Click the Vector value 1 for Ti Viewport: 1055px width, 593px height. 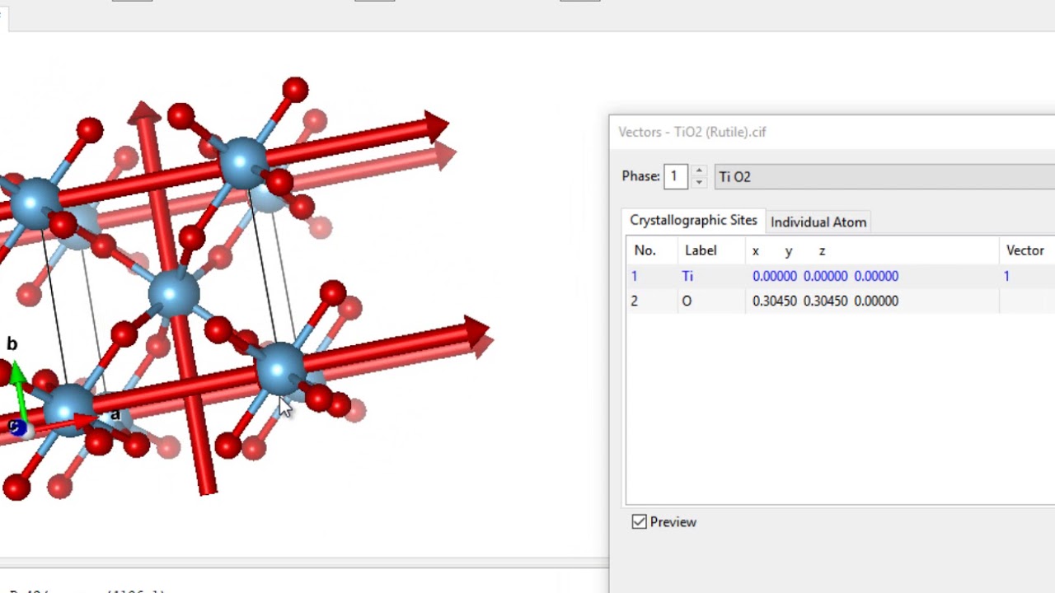[1006, 277]
